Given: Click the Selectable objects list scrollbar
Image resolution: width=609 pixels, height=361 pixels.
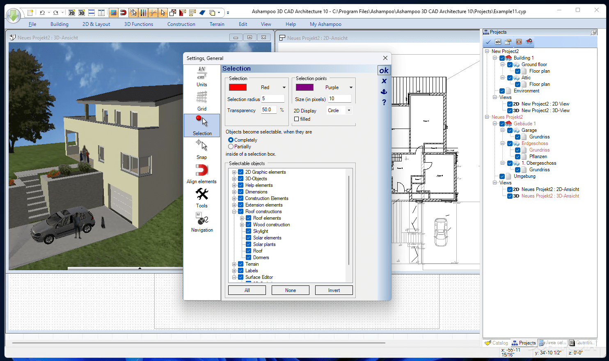Looking at the screenshot, I should click(x=349, y=220).
